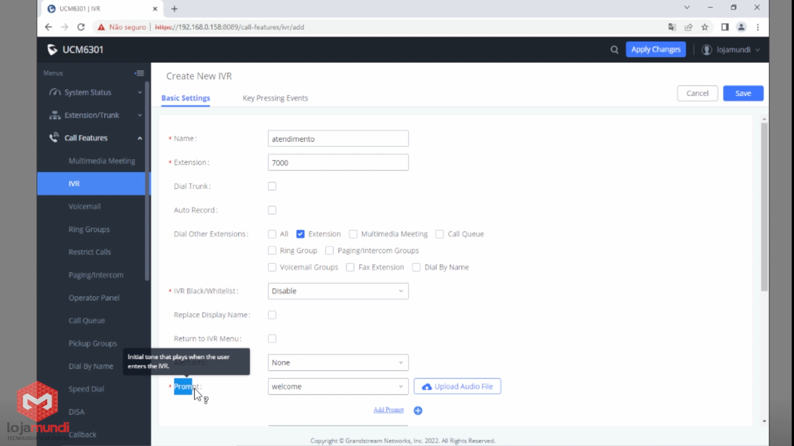794x446 pixels.
Task: Click the Apply Changes button
Action: [x=655, y=49]
